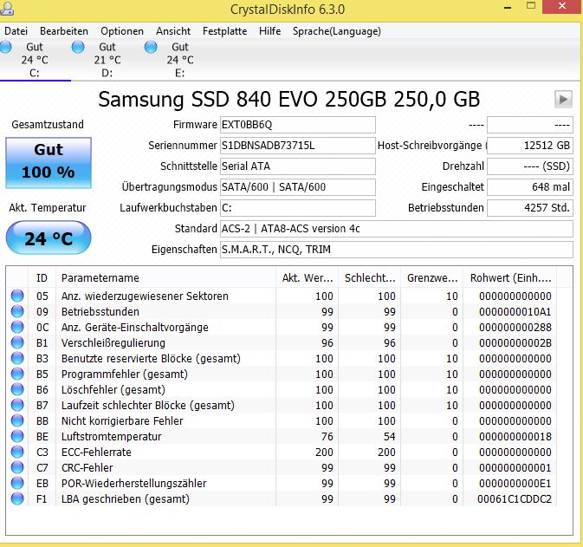Select the 'LBA geschrieben (gesamt)' row
The image size is (583, 547).
(282, 499)
